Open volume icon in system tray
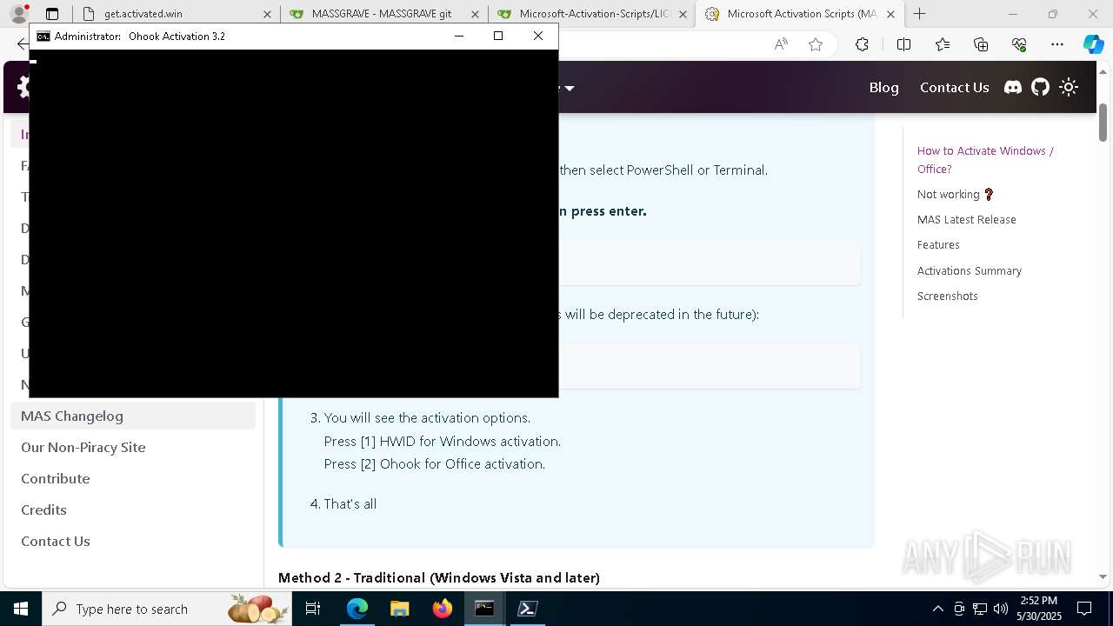The image size is (1113, 626). pyautogui.click(x=1001, y=609)
